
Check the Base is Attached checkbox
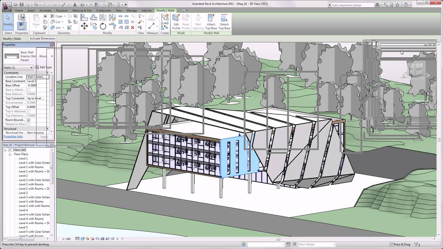click(x=29, y=90)
